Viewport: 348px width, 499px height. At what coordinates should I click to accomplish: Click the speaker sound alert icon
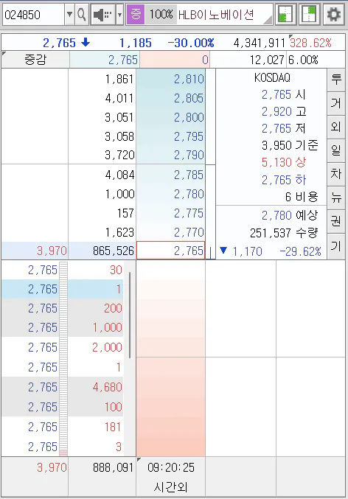tap(102, 15)
